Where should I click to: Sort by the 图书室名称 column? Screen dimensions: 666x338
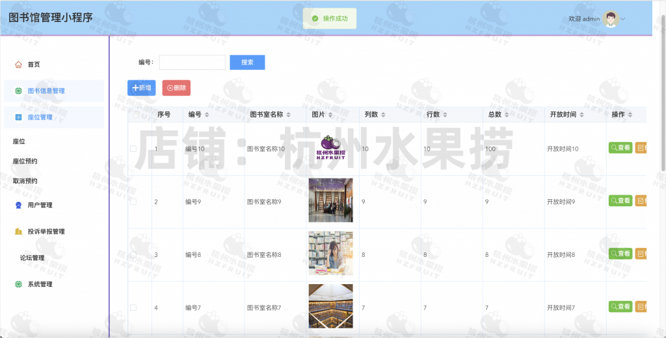pos(288,115)
